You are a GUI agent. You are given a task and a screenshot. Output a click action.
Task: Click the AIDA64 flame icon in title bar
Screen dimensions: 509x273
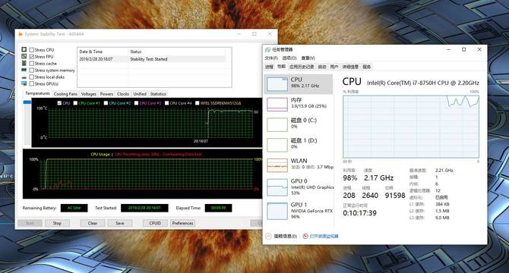click(21, 34)
